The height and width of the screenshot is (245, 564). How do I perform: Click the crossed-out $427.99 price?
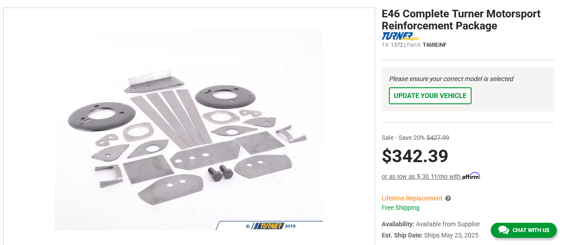438,138
